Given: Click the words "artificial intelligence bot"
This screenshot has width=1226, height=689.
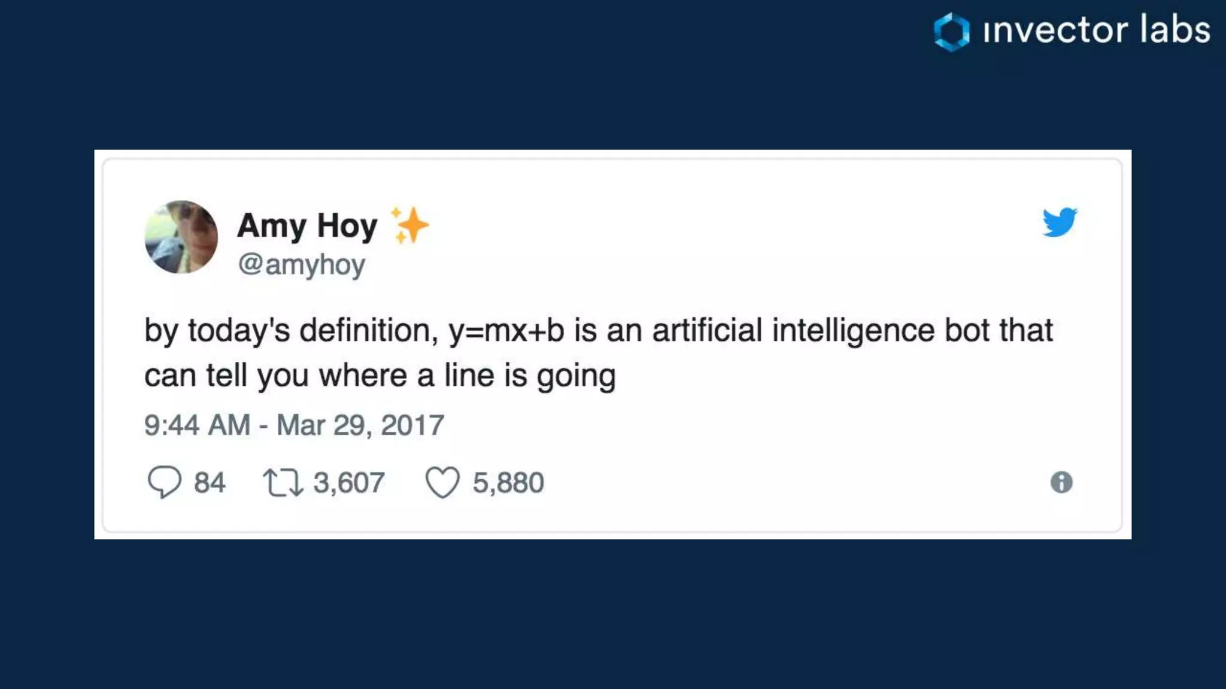Looking at the screenshot, I should click(x=793, y=331).
